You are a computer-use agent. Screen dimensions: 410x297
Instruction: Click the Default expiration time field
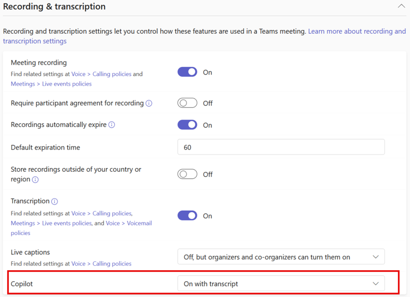(281, 147)
